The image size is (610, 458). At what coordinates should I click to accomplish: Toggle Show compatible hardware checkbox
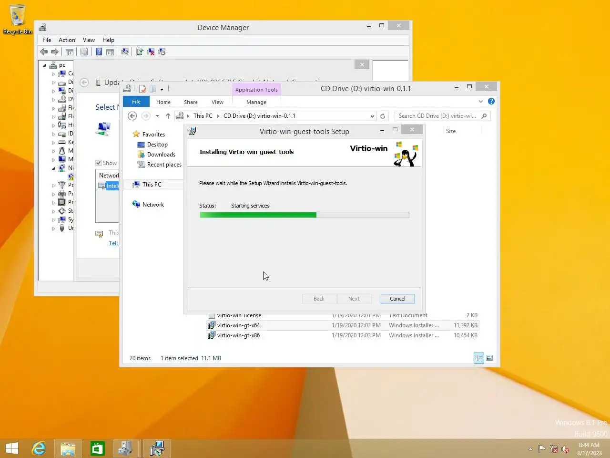pyautogui.click(x=99, y=163)
